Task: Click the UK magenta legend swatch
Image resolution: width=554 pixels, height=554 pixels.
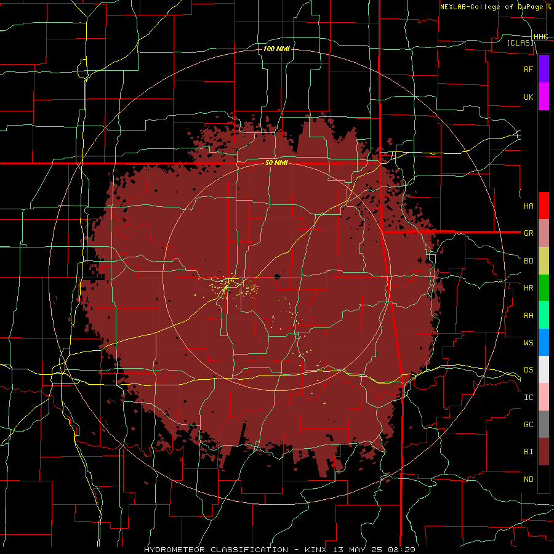Action: click(x=544, y=97)
